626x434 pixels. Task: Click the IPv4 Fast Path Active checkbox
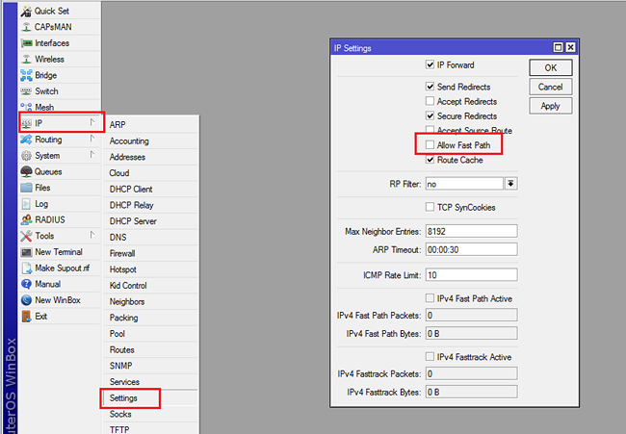coord(430,298)
